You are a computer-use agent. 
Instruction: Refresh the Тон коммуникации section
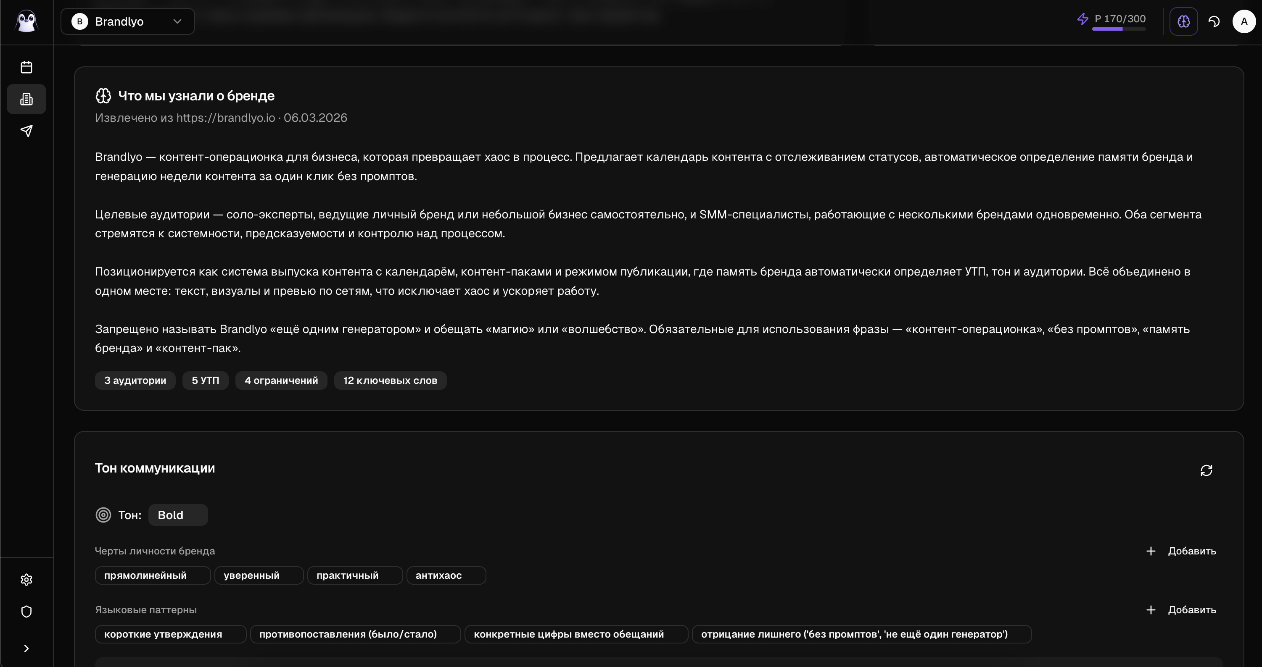(1206, 470)
